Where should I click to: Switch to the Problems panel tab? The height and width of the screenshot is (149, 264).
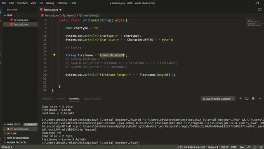(47, 99)
